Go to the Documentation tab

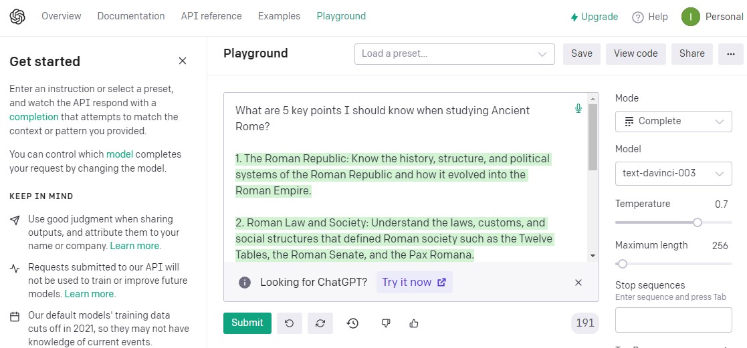click(131, 16)
